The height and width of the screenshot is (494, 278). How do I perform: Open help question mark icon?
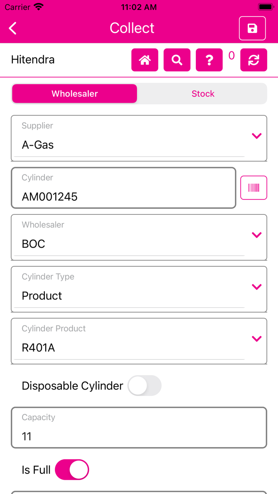click(x=209, y=60)
